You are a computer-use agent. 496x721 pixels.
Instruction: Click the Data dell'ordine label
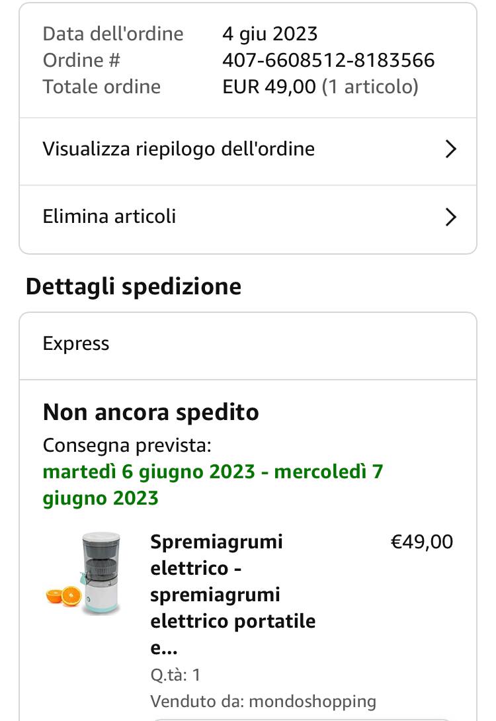point(113,34)
